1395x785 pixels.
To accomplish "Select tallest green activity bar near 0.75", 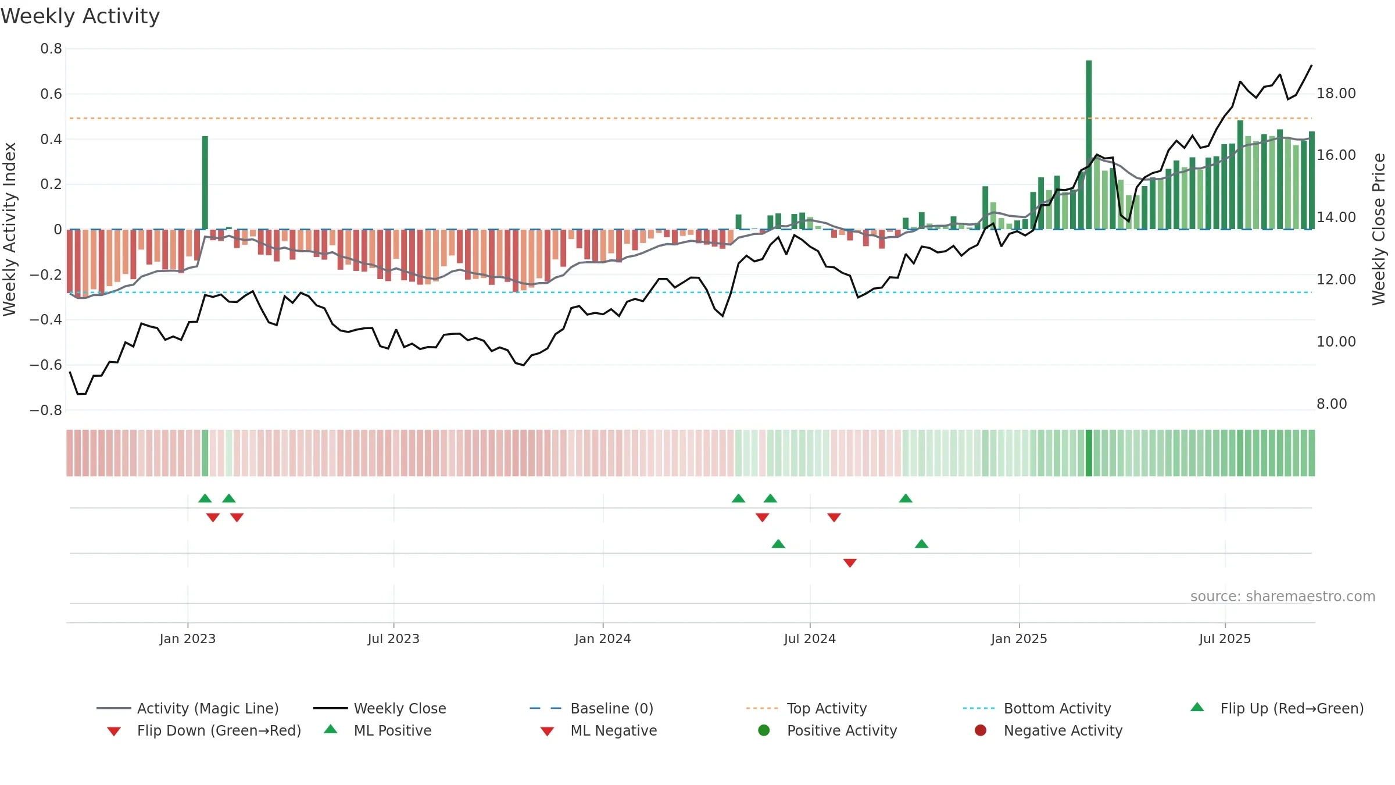I will pyautogui.click(x=1089, y=145).
